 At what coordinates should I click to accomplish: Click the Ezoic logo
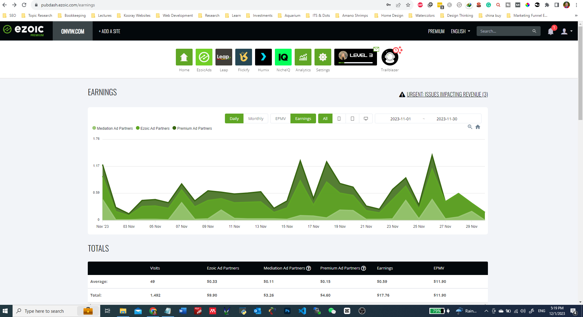click(x=24, y=30)
